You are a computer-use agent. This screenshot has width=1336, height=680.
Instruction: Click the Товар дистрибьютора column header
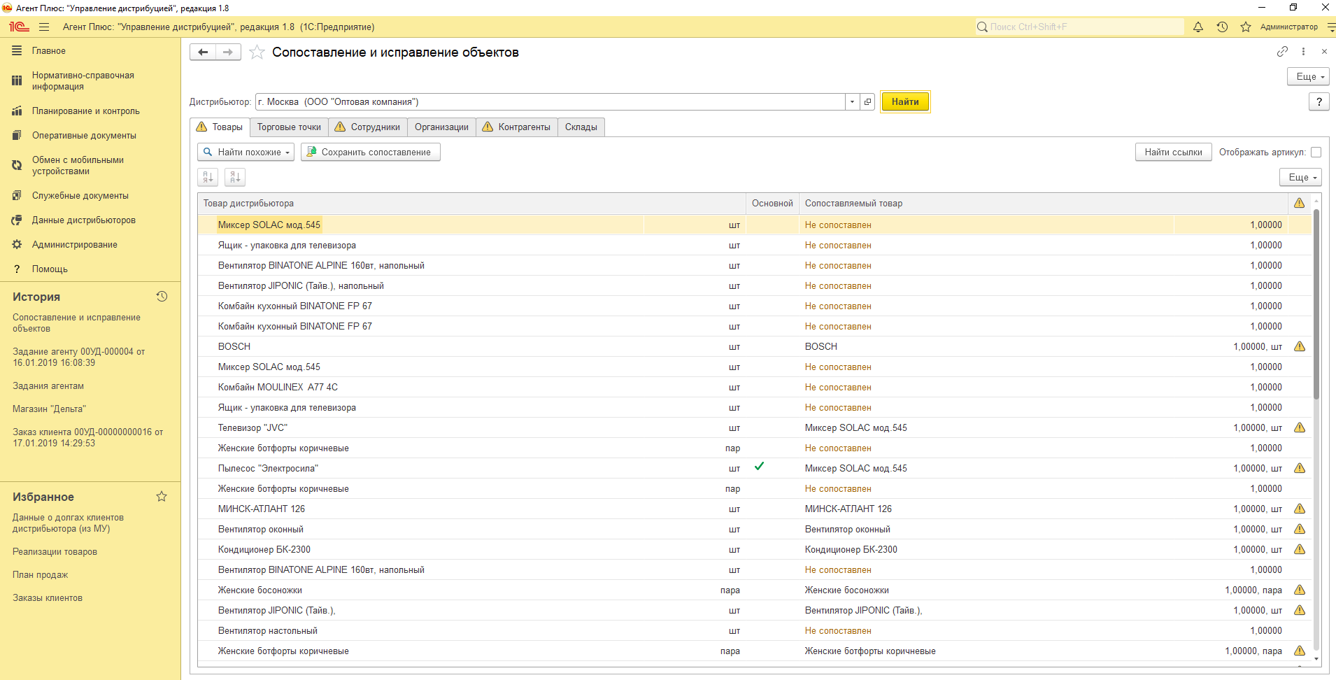click(471, 203)
